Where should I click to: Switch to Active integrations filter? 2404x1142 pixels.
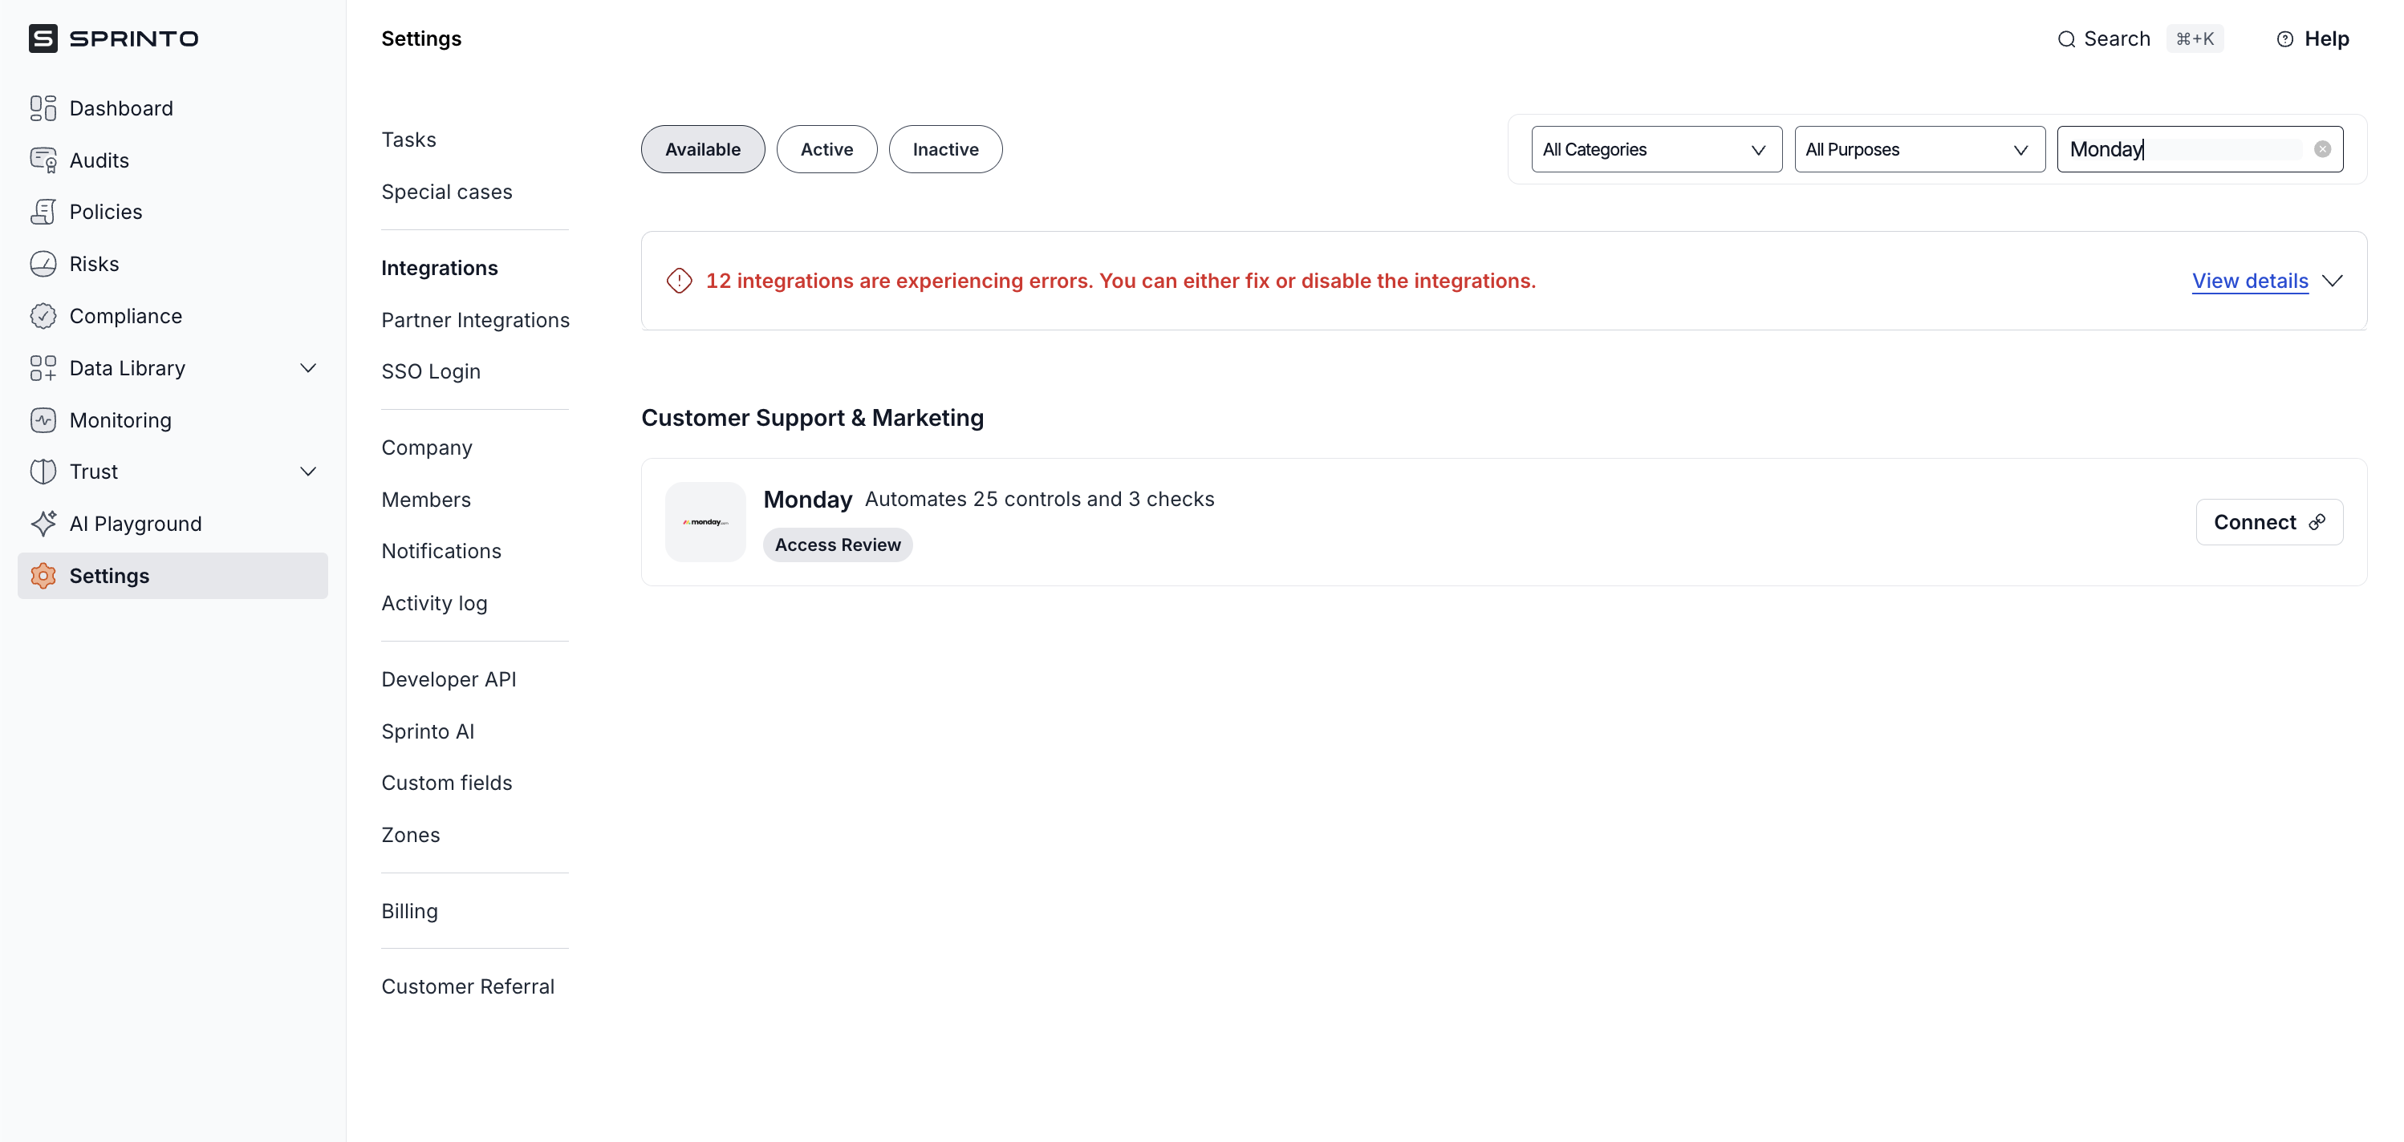[x=826, y=149]
